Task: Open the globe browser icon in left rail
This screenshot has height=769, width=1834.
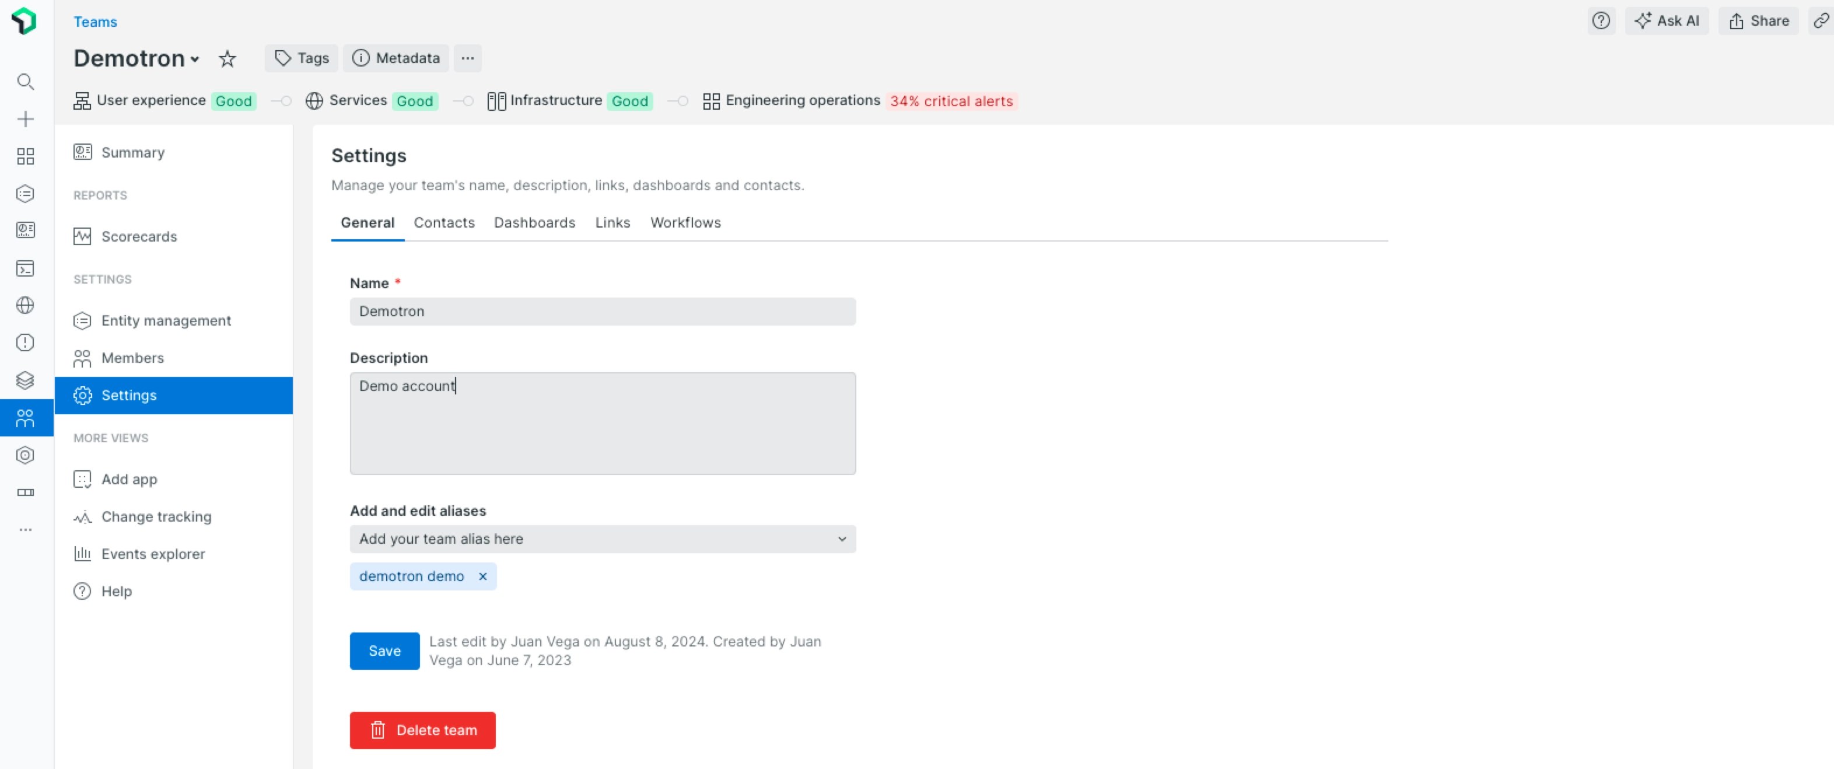Action: [x=26, y=306]
